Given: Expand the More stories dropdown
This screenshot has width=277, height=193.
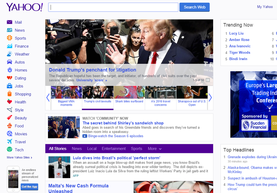Looking at the screenshot, I should click(155, 149).
